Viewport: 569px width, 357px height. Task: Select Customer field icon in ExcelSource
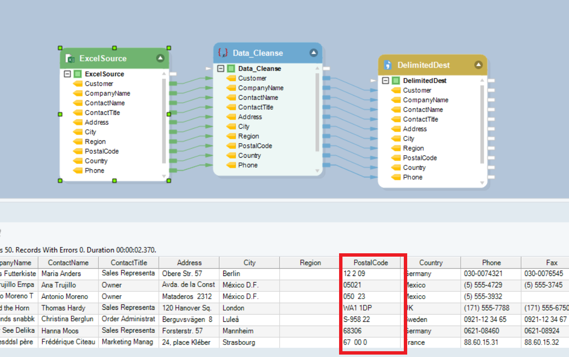point(78,84)
